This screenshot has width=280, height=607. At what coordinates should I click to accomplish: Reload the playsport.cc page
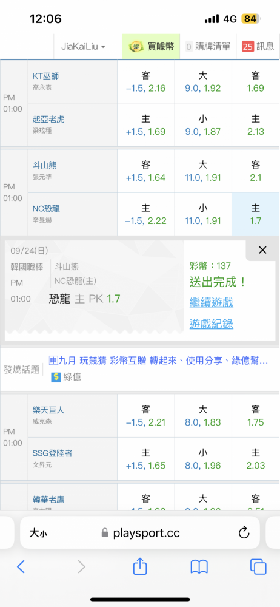pos(244,533)
